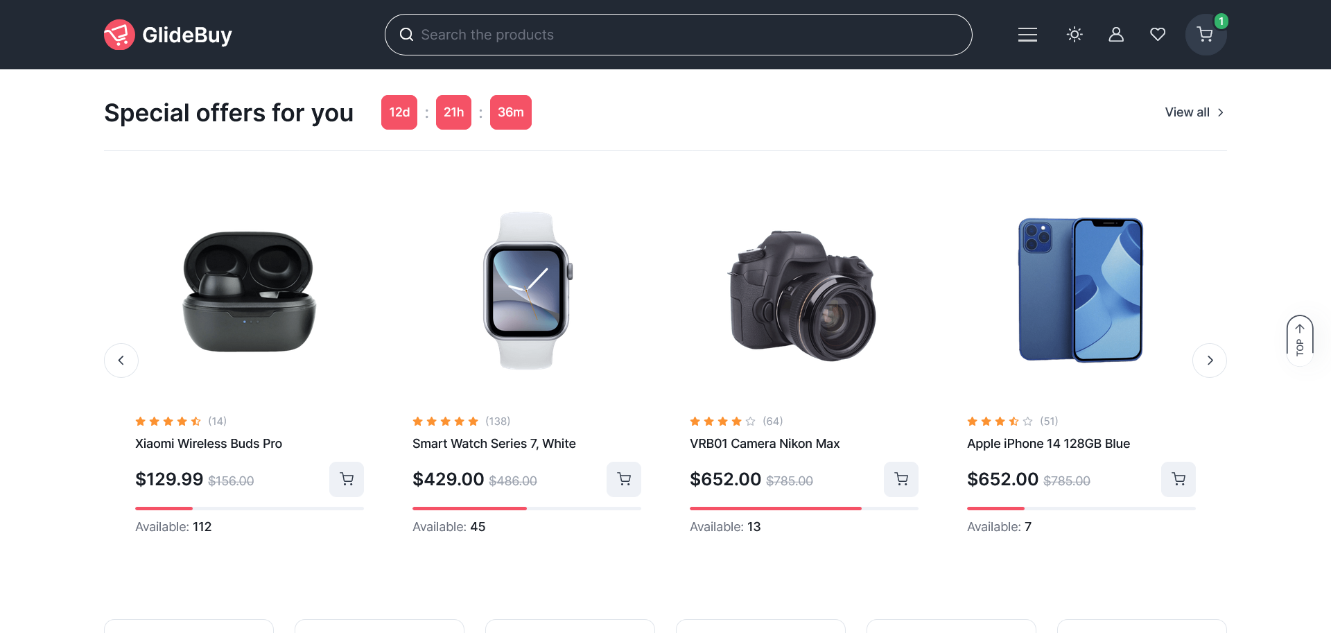Open Apple iPhone 14 128GB Blue link
The height and width of the screenshot is (633, 1331).
(x=1048, y=444)
